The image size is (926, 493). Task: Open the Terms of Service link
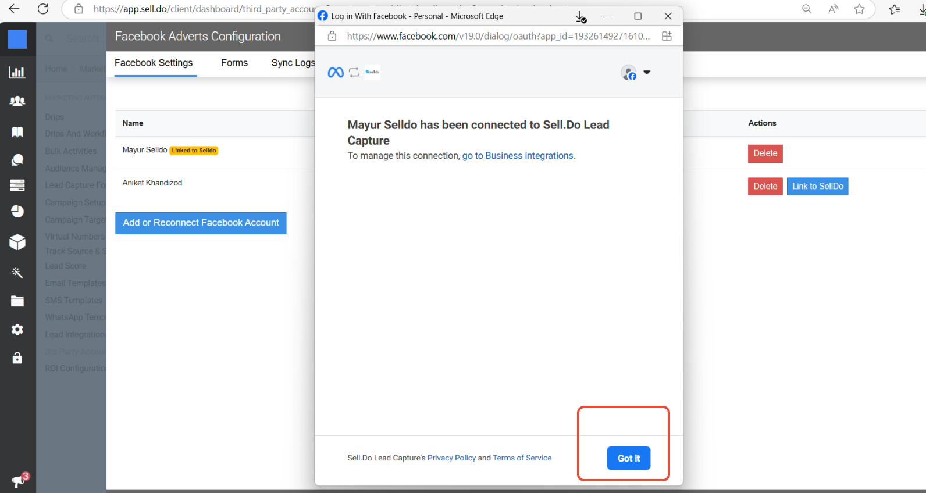(522, 458)
